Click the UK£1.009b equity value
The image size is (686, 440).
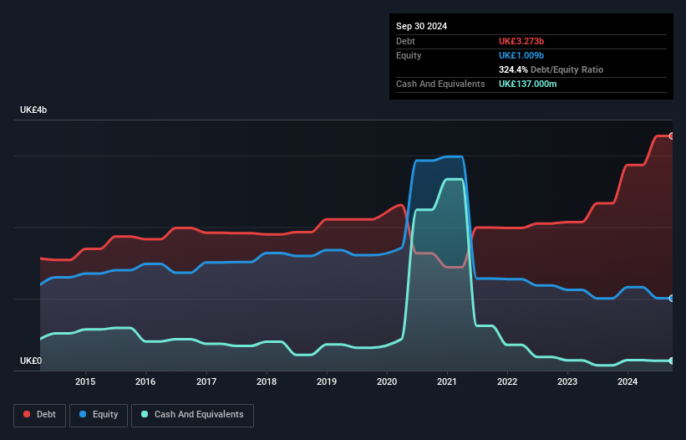(x=521, y=55)
